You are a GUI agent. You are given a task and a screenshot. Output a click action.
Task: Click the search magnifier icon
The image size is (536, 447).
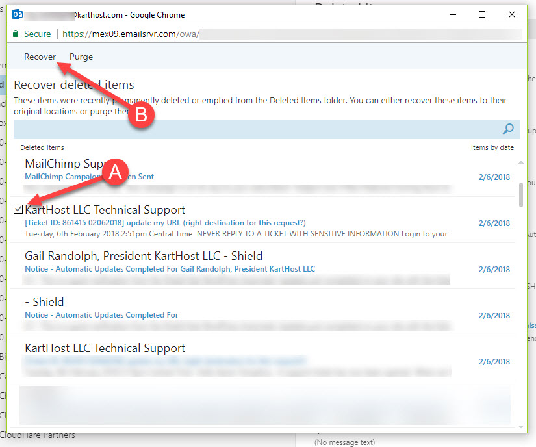point(508,129)
